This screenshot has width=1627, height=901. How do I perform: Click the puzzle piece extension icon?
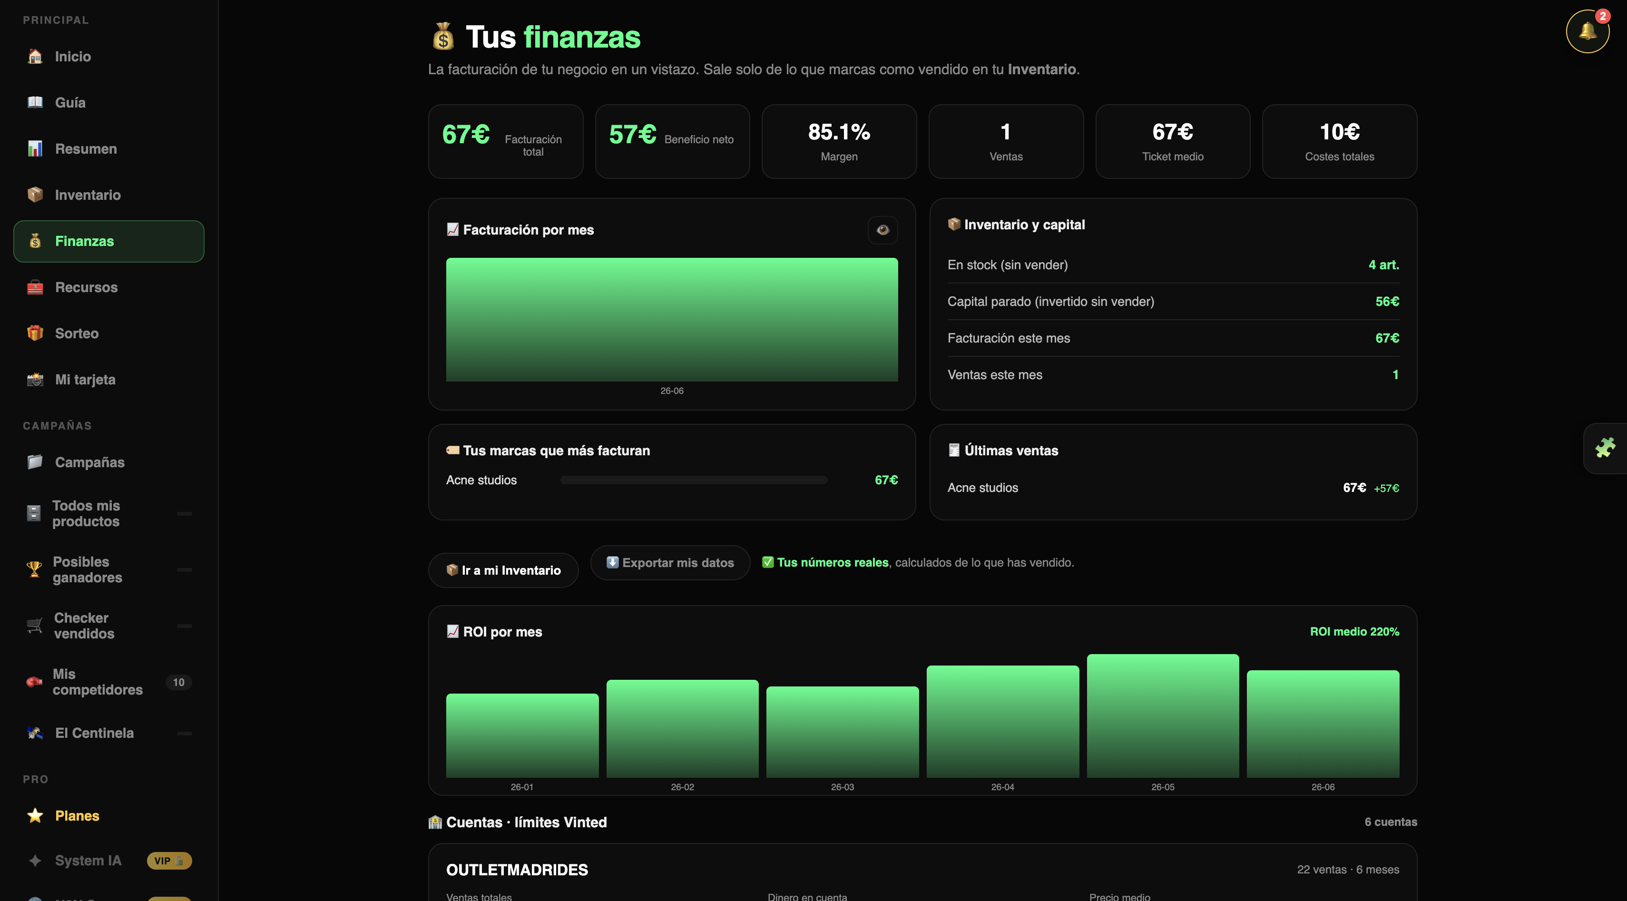point(1605,448)
